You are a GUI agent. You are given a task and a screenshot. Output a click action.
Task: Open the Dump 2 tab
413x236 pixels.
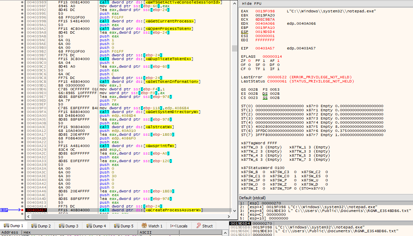(41, 226)
